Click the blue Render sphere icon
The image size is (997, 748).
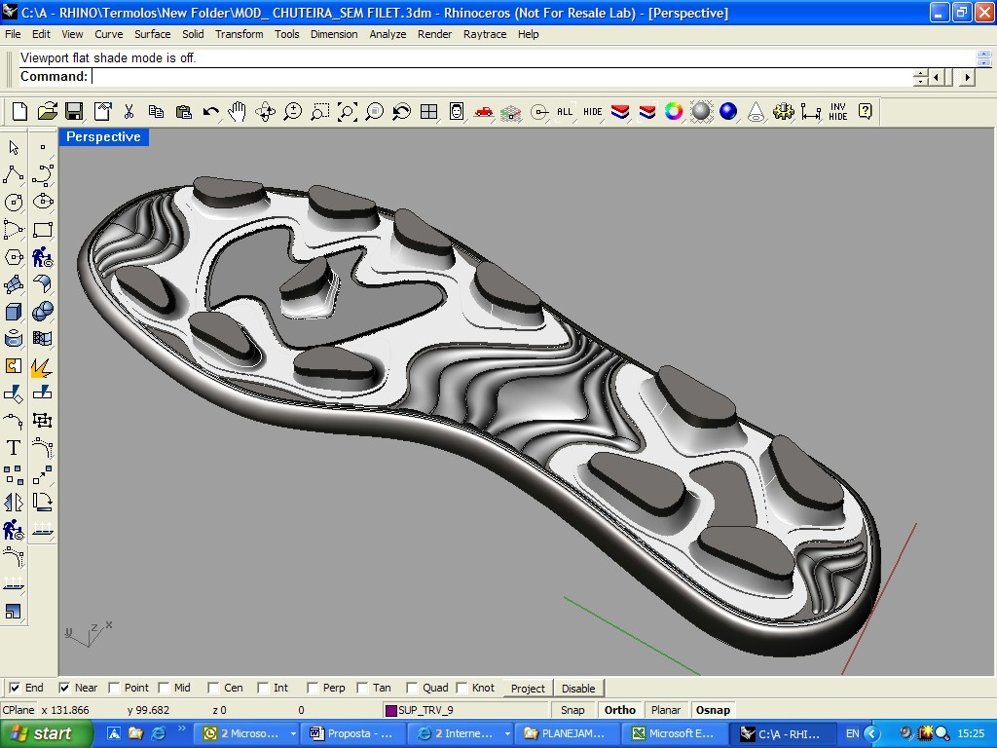[x=728, y=112]
